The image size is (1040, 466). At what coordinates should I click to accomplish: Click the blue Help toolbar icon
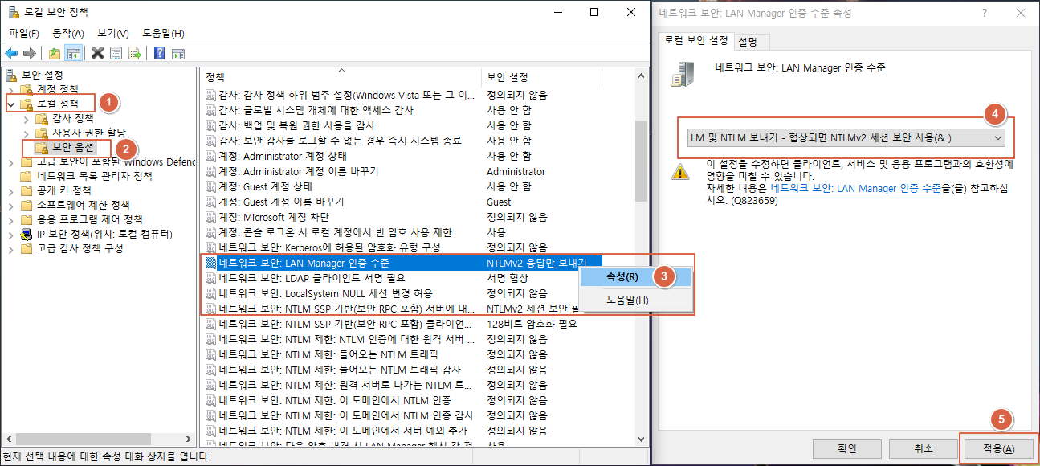[x=159, y=53]
